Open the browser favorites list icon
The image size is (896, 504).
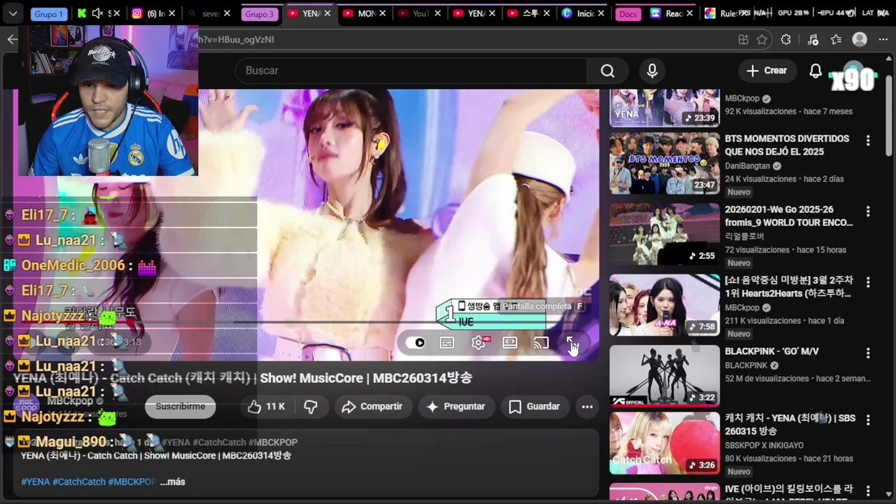click(x=836, y=40)
